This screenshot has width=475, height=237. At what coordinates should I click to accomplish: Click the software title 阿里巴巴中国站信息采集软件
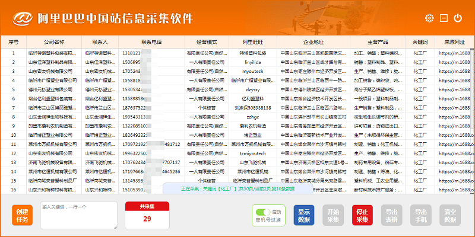click(115, 18)
